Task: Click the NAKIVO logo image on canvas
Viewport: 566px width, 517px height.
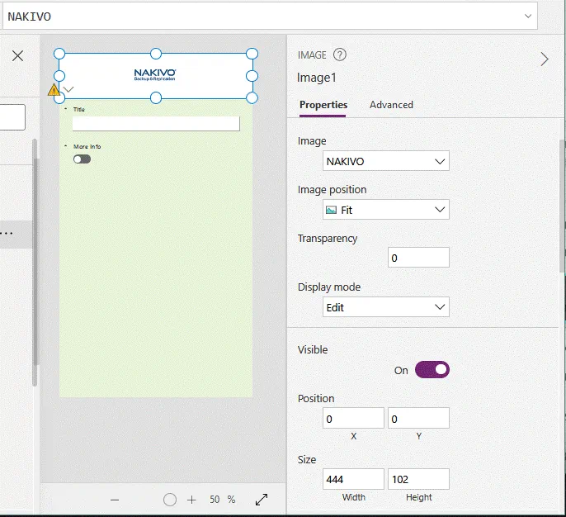Action: [x=155, y=74]
